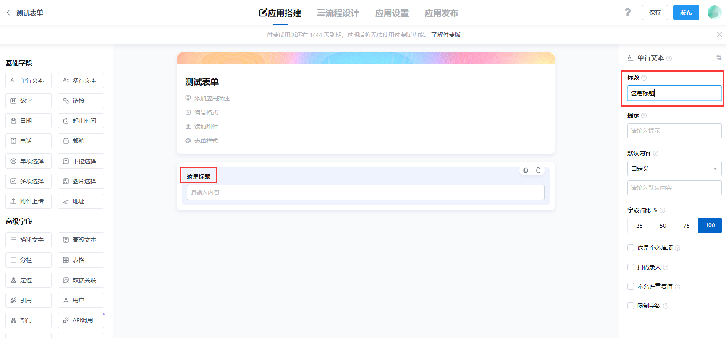Switch field type icon beside 单行文本
This screenshot has width=726, height=338.
(719, 58)
